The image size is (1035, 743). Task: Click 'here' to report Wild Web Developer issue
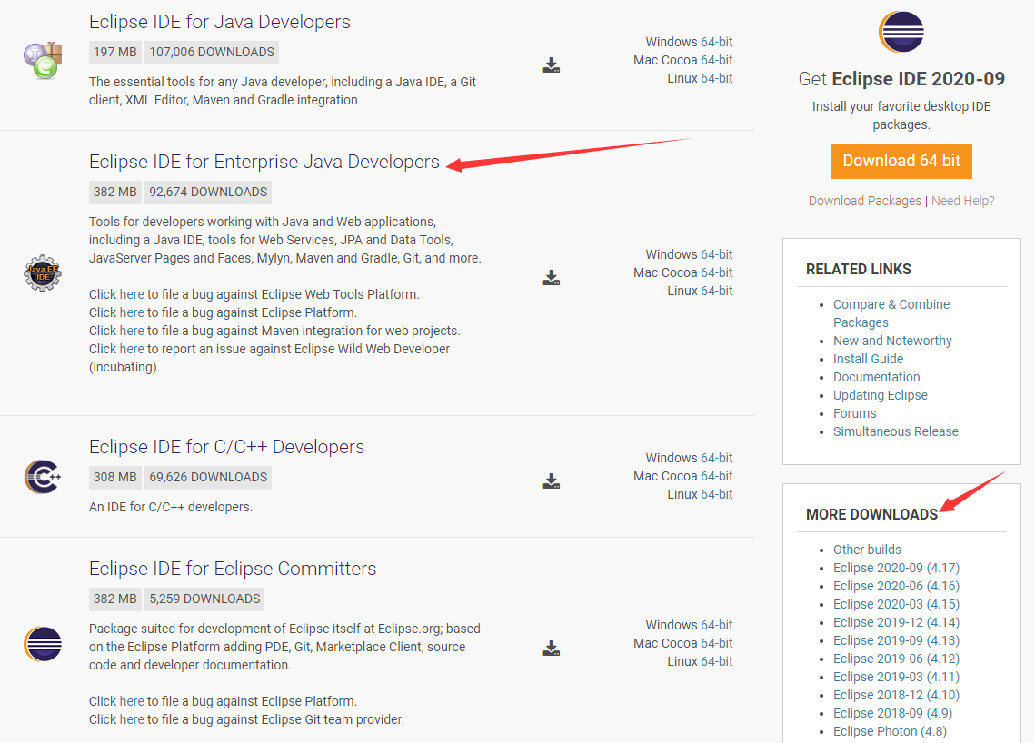pos(132,349)
